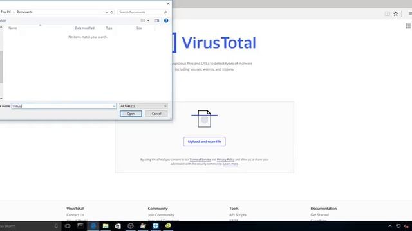Image resolution: width=412 pixels, height=231 pixels.
Task: Click the search magnifier icon in dialog
Action: click(x=165, y=12)
